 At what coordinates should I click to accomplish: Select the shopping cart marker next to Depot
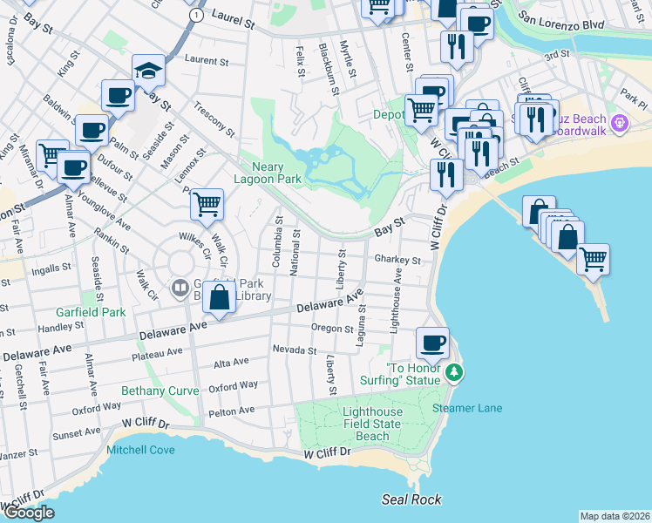click(x=422, y=112)
